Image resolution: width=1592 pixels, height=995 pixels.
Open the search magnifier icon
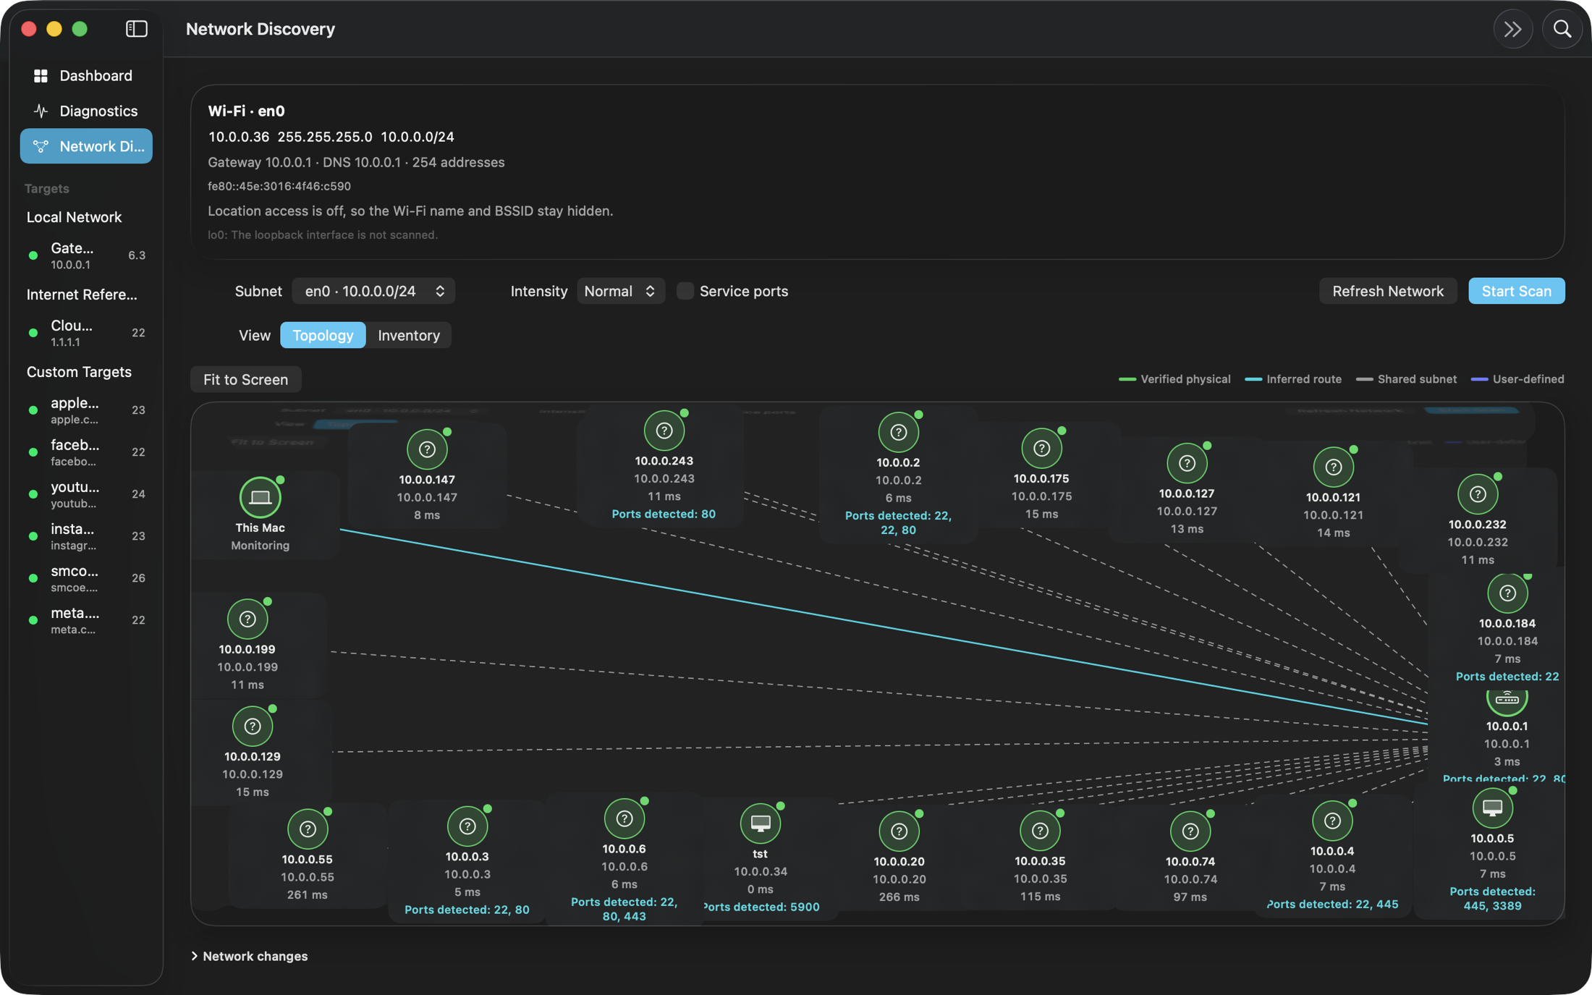click(x=1562, y=29)
